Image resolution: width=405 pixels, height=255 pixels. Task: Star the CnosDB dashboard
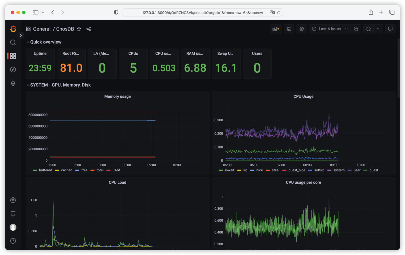click(79, 29)
